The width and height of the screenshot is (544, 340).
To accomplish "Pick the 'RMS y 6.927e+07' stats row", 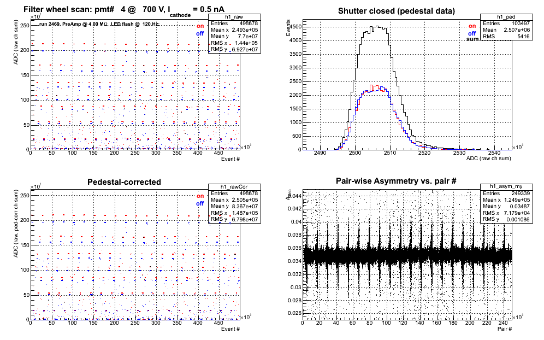I will point(234,49).
